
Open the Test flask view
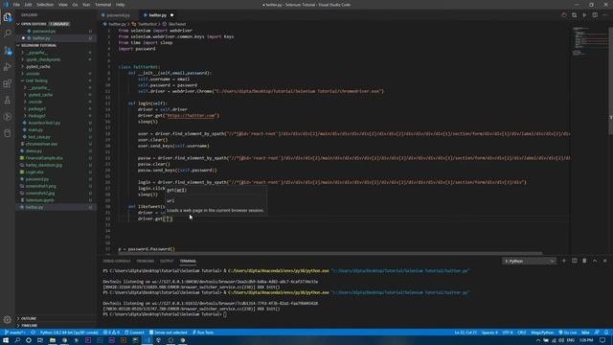click(x=8, y=100)
